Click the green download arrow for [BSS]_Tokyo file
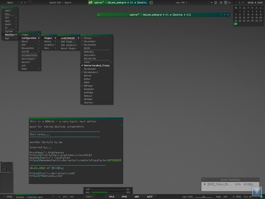This screenshot has width=265, height=199. click(x=205, y=184)
